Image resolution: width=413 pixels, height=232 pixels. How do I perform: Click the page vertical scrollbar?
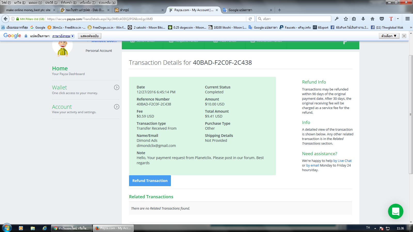411,114
